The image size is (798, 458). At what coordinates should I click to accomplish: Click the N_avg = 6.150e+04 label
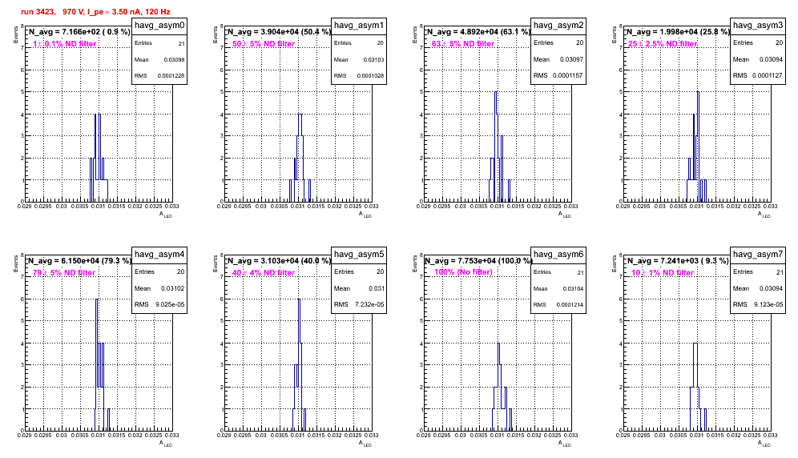pyautogui.click(x=79, y=260)
